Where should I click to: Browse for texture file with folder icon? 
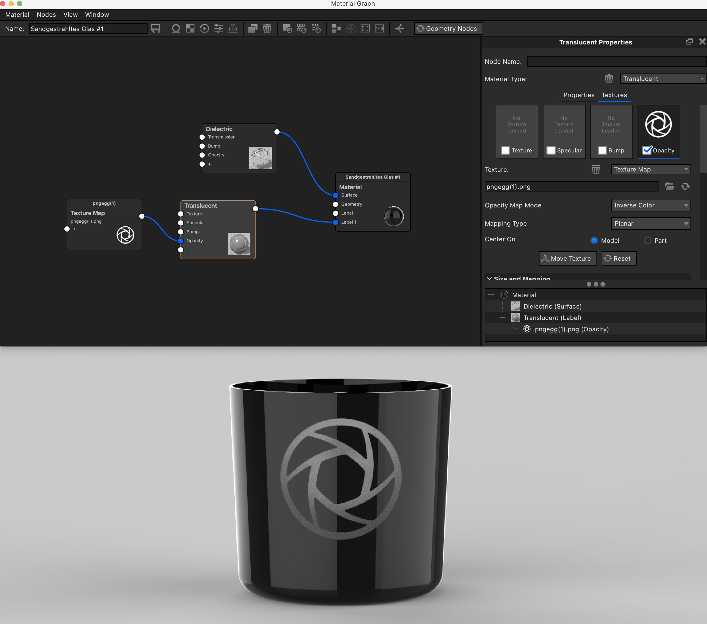pos(670,186)
